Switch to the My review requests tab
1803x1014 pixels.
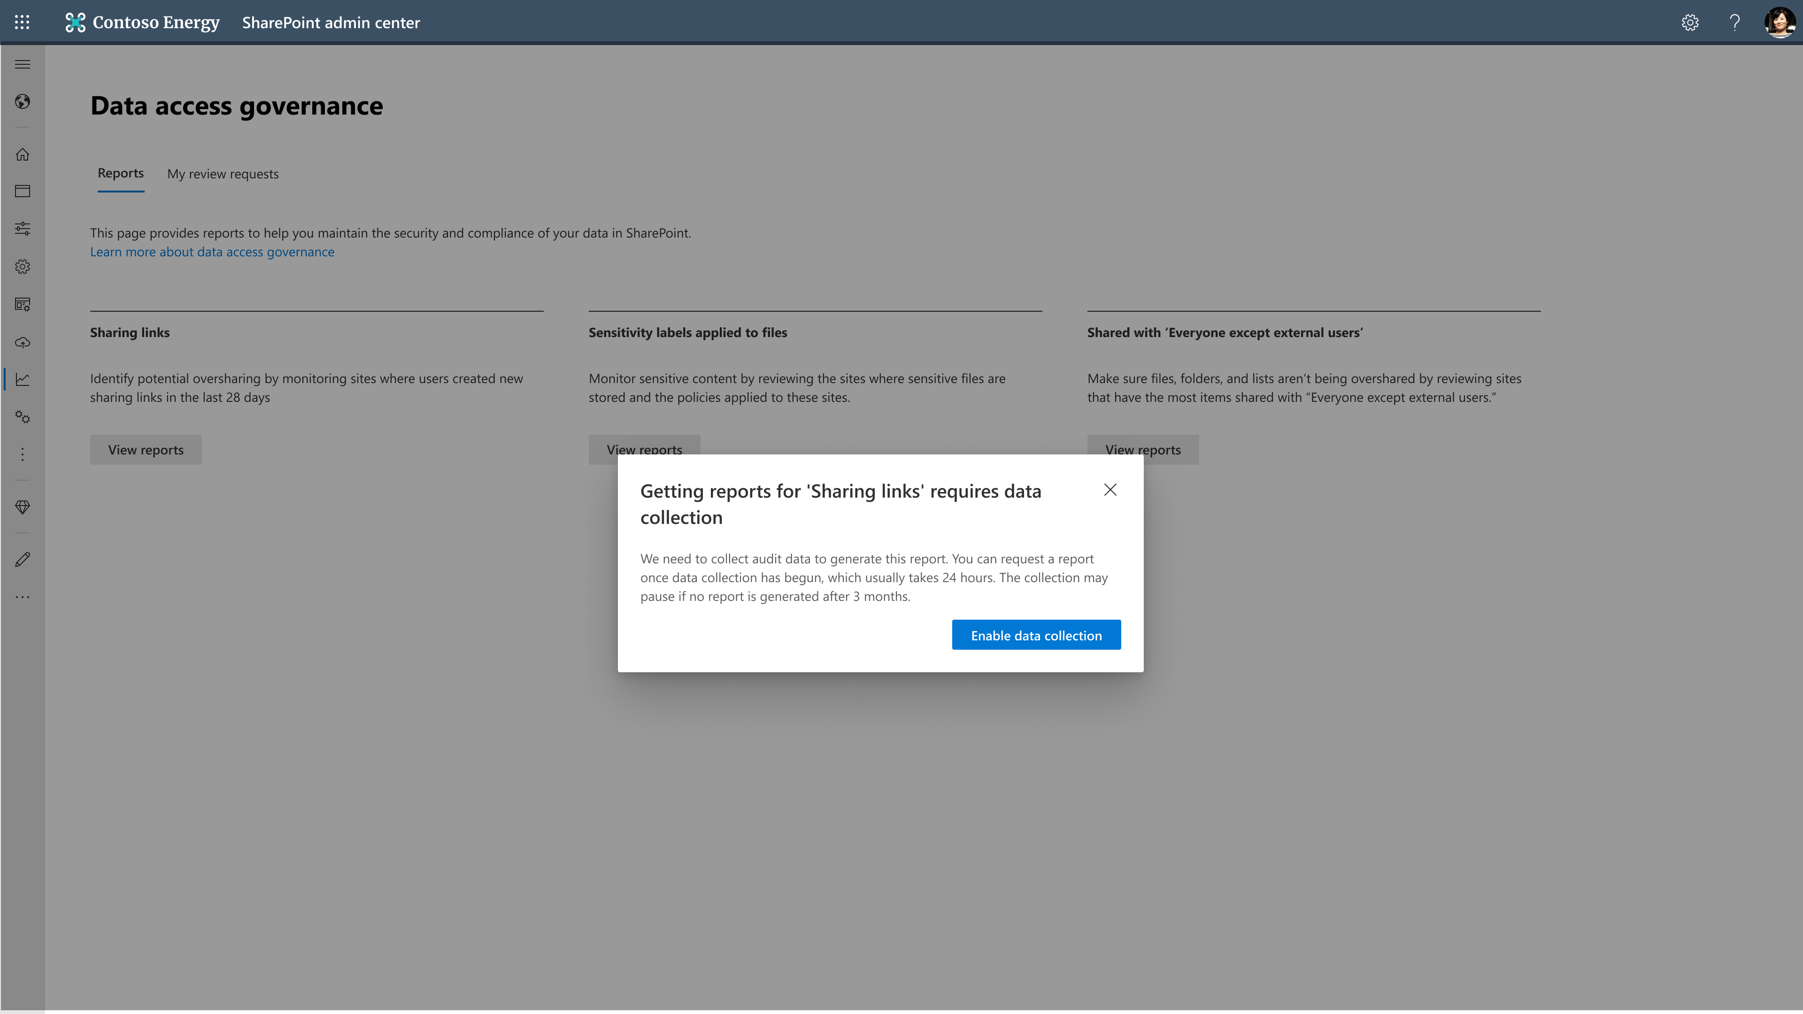(x=223, y=174)
